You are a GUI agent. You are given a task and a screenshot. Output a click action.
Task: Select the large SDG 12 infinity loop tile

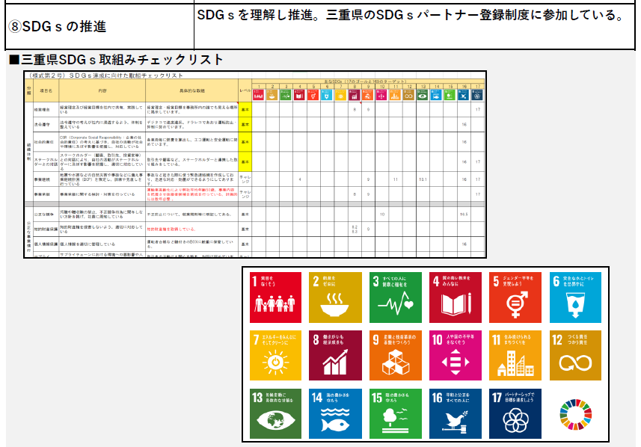point(575,356)
